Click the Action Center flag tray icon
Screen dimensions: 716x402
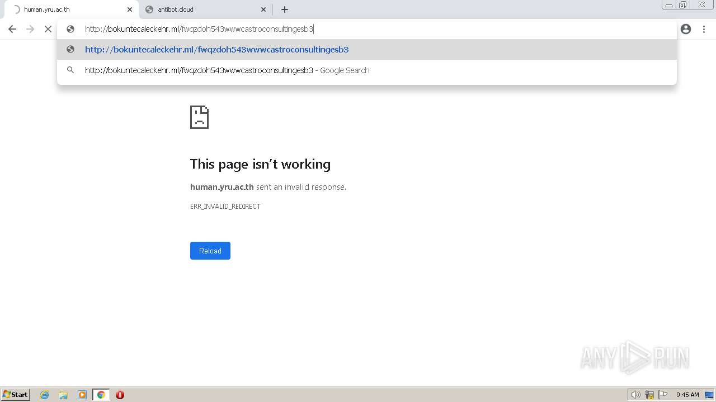[x=663, y=395]
